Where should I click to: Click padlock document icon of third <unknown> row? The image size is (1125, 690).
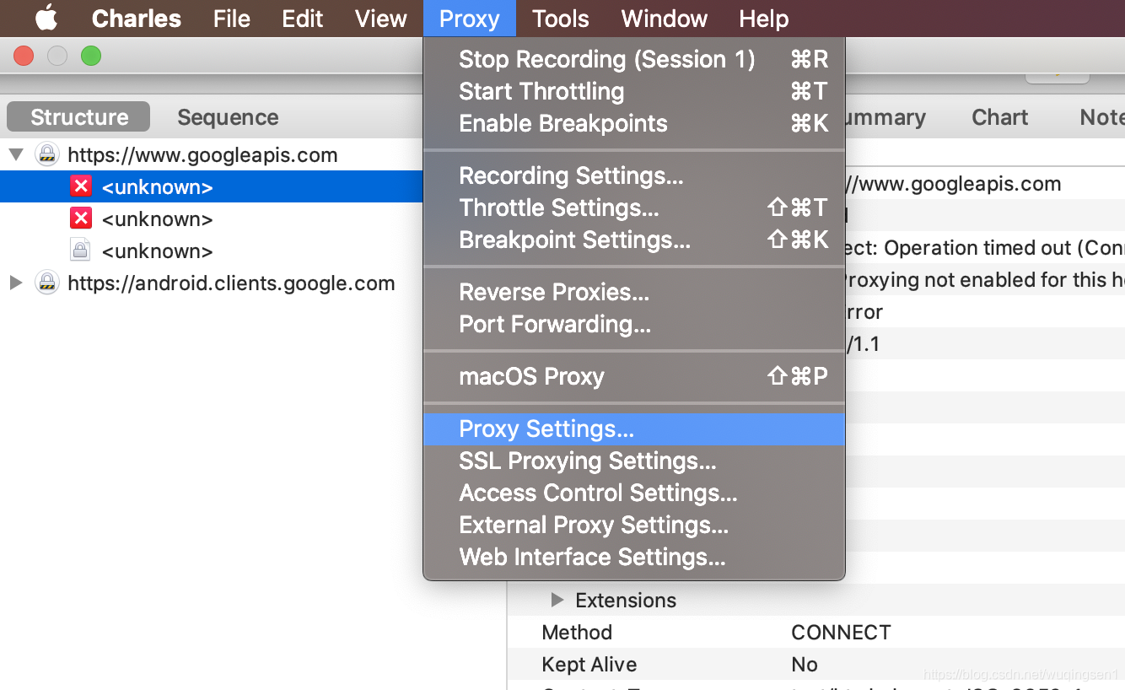[x=80, y=251]
